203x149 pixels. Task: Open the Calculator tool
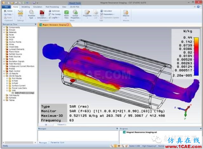(107, 11)
